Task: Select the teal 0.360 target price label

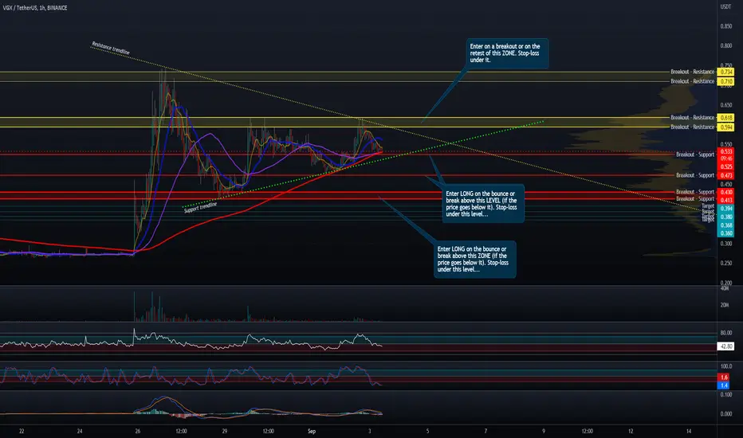Action: coord(725,233)
